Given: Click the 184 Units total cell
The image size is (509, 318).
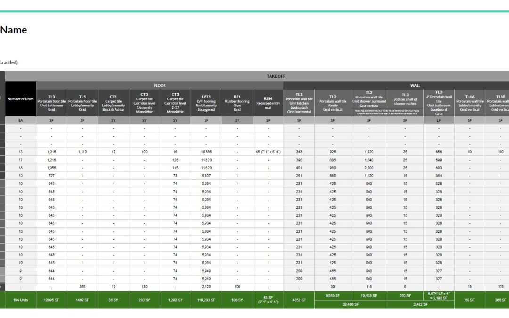Looking at the screenshot, I should point(21,299).
